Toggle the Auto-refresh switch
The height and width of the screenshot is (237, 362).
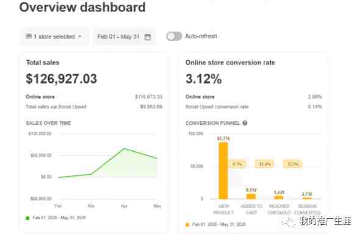pyautogui.click(x=174, y=36)
